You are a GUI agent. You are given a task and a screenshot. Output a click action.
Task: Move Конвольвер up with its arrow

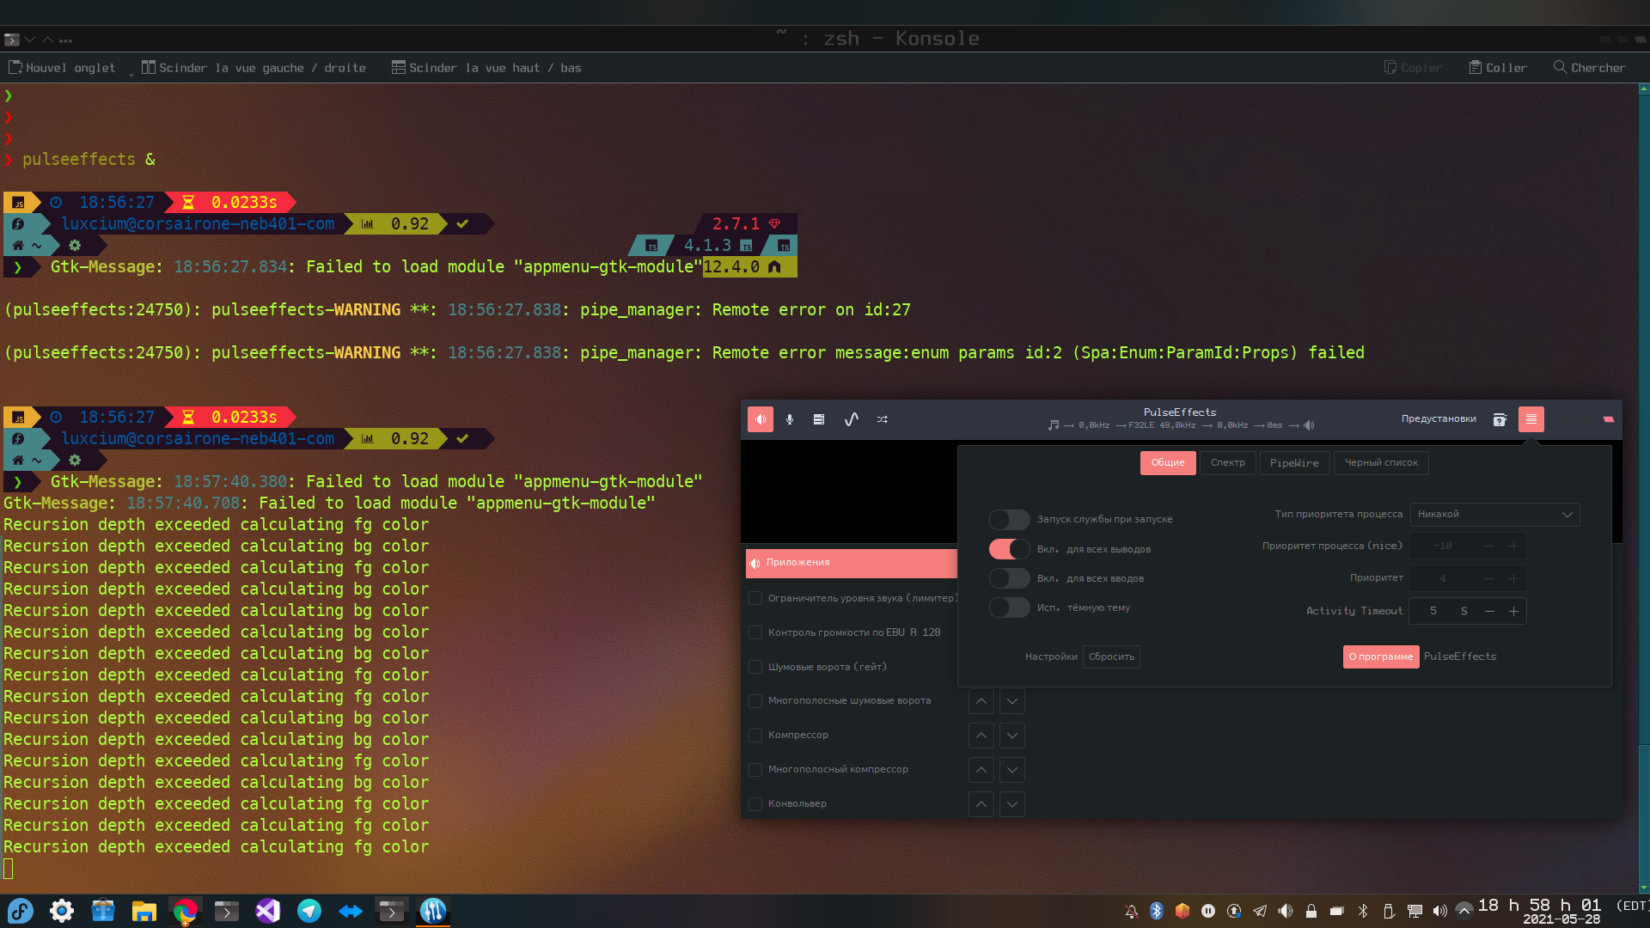click(x=981, y=804)
